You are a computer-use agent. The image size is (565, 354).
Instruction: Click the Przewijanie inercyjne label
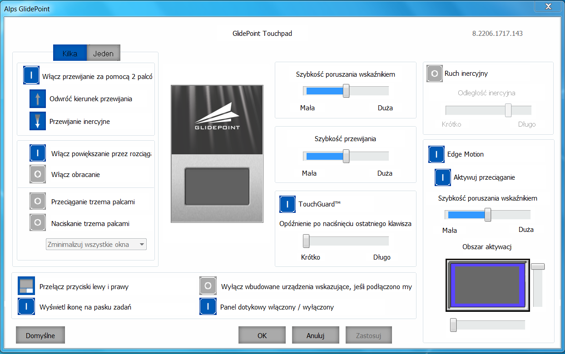[x=79, y=121]
